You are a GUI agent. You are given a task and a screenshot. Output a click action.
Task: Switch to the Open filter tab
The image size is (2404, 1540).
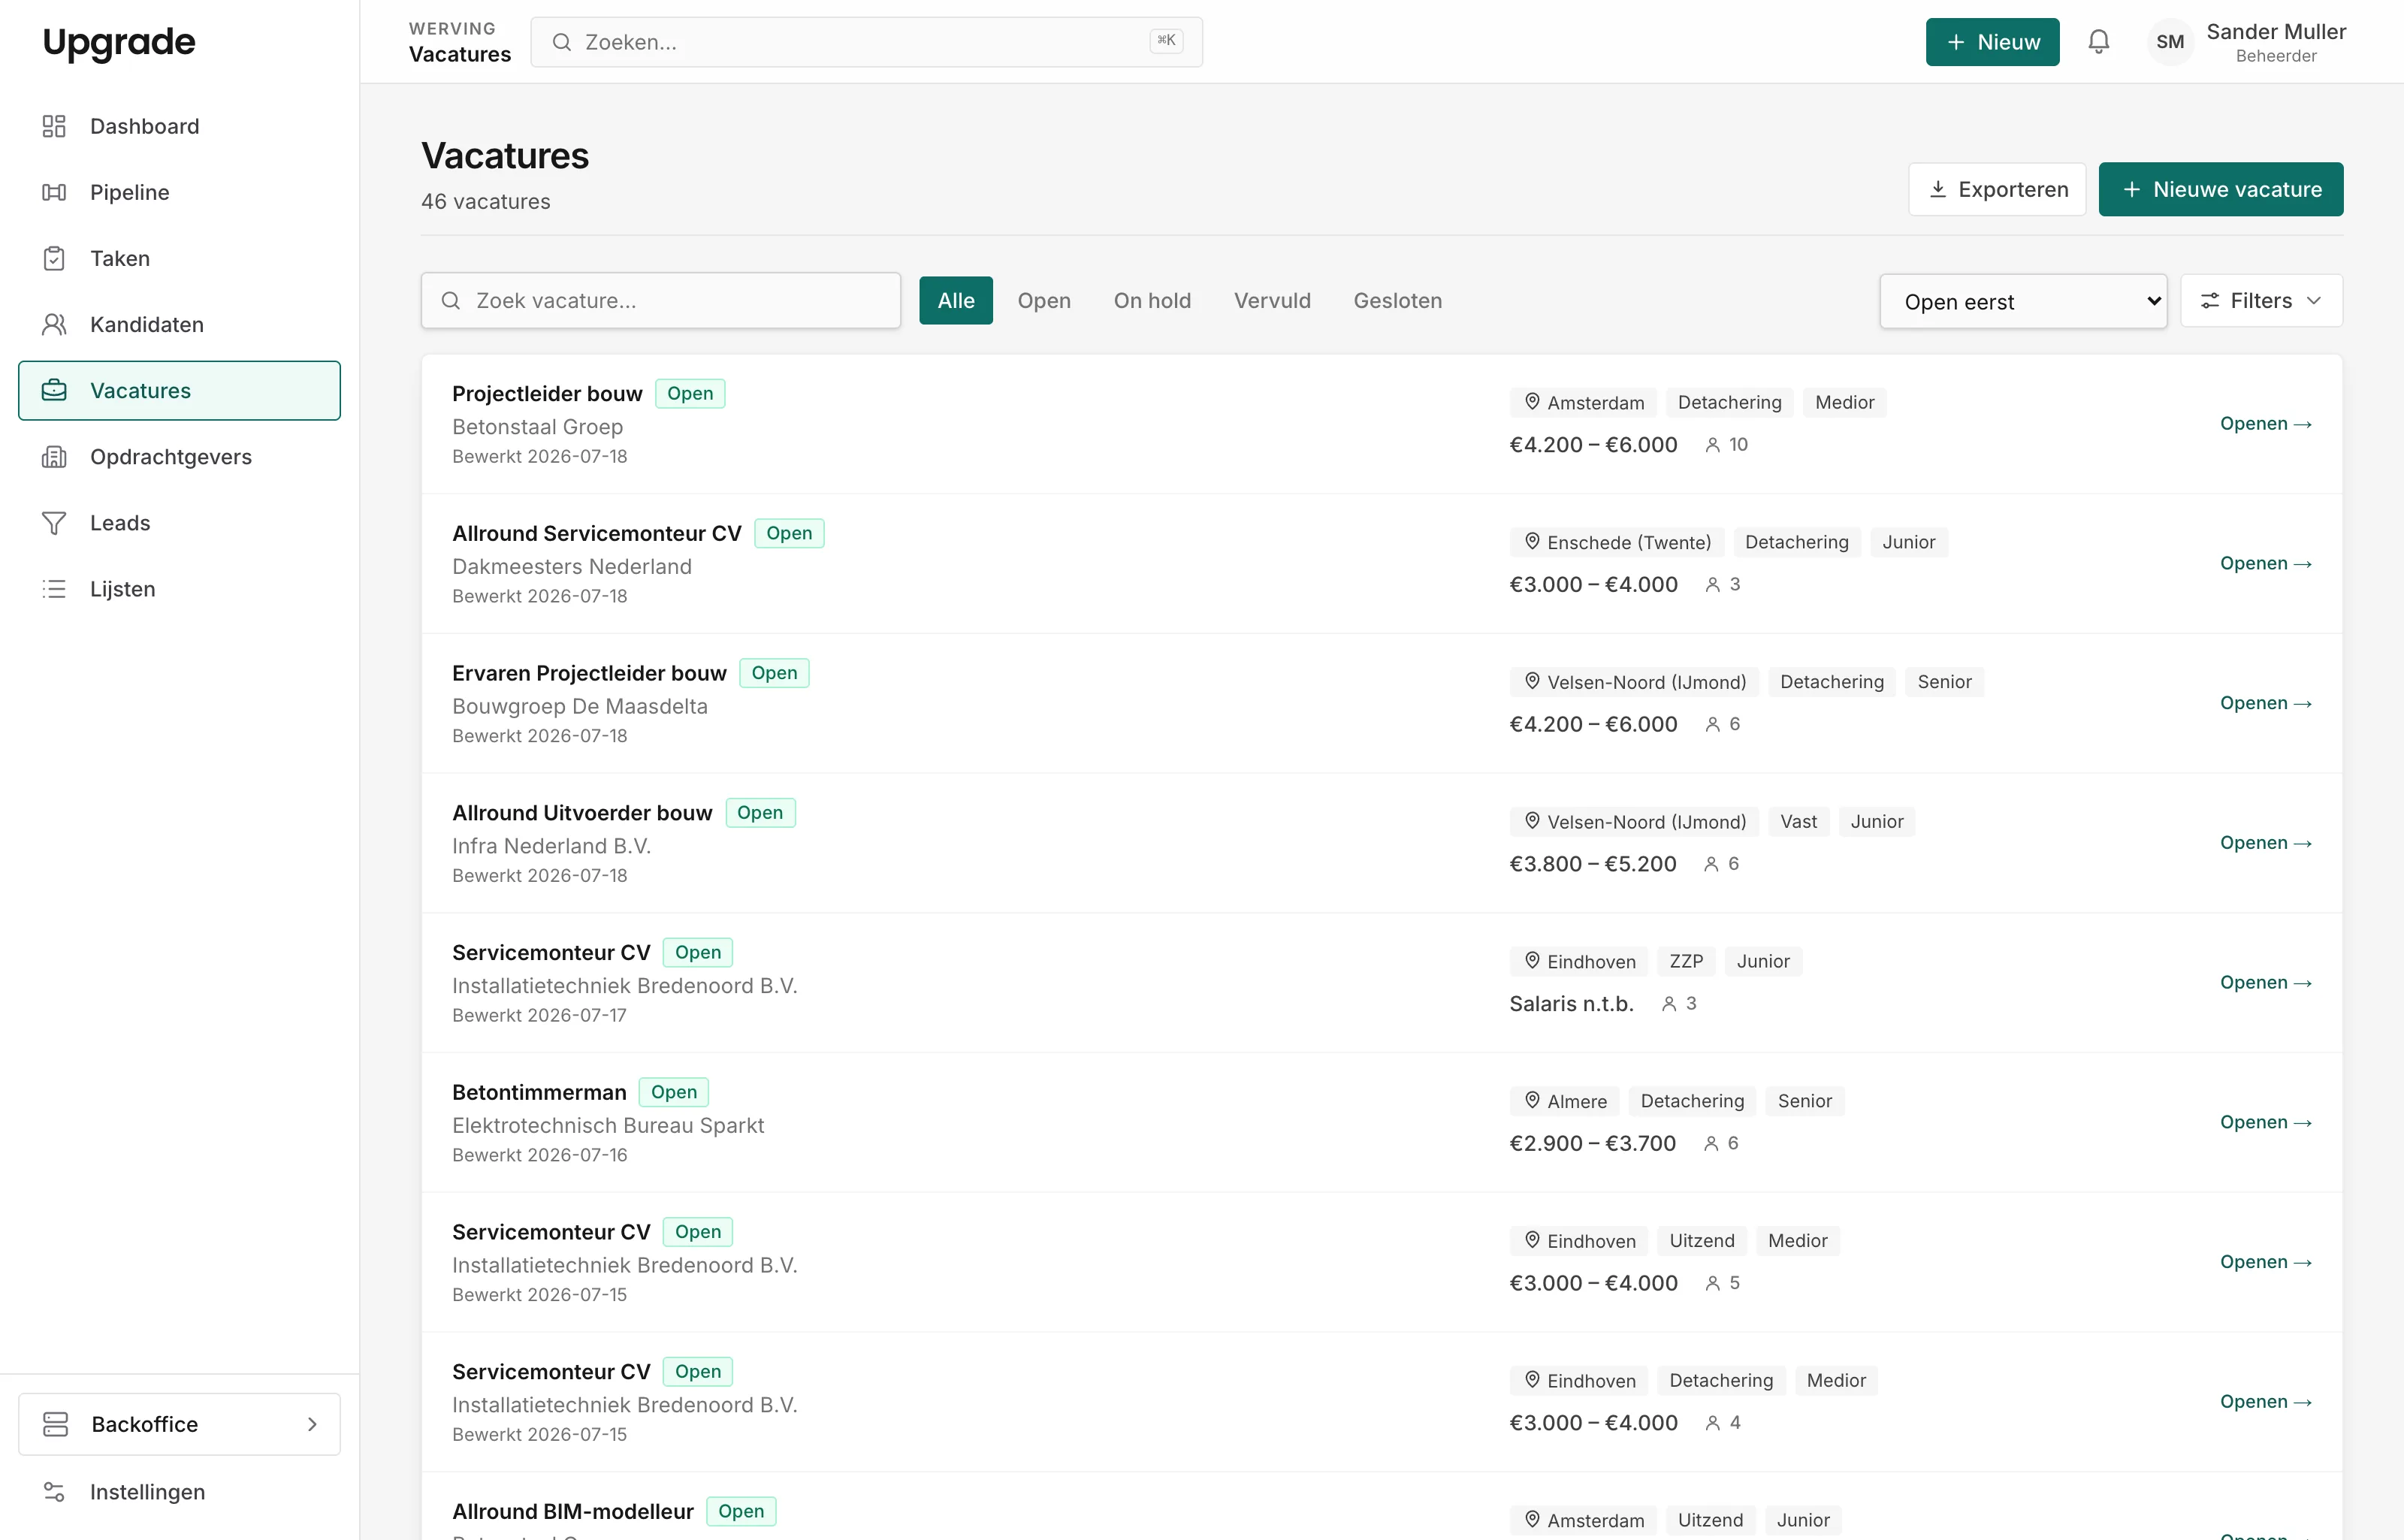point(1044,300)
